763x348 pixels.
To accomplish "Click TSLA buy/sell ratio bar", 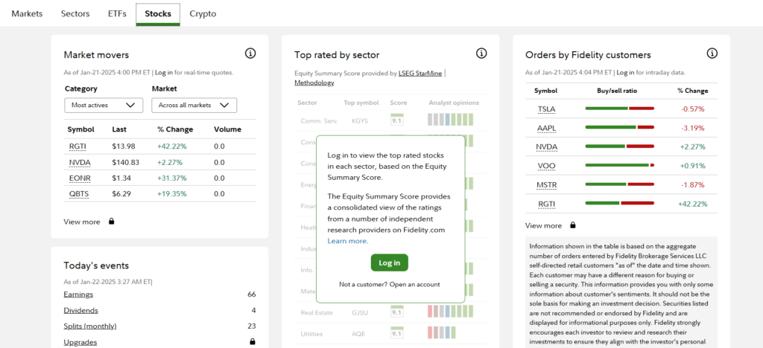I will 619,109.
